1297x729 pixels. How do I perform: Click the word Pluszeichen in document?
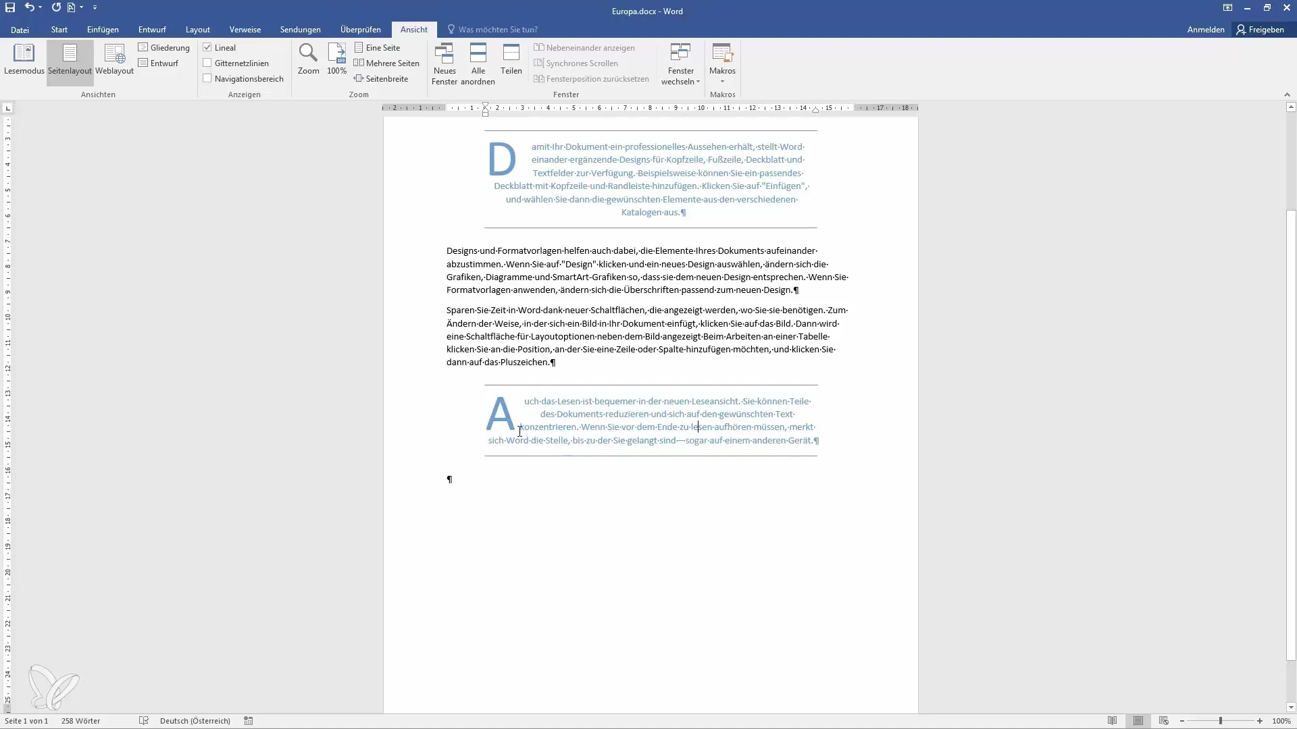pos(525,362)
